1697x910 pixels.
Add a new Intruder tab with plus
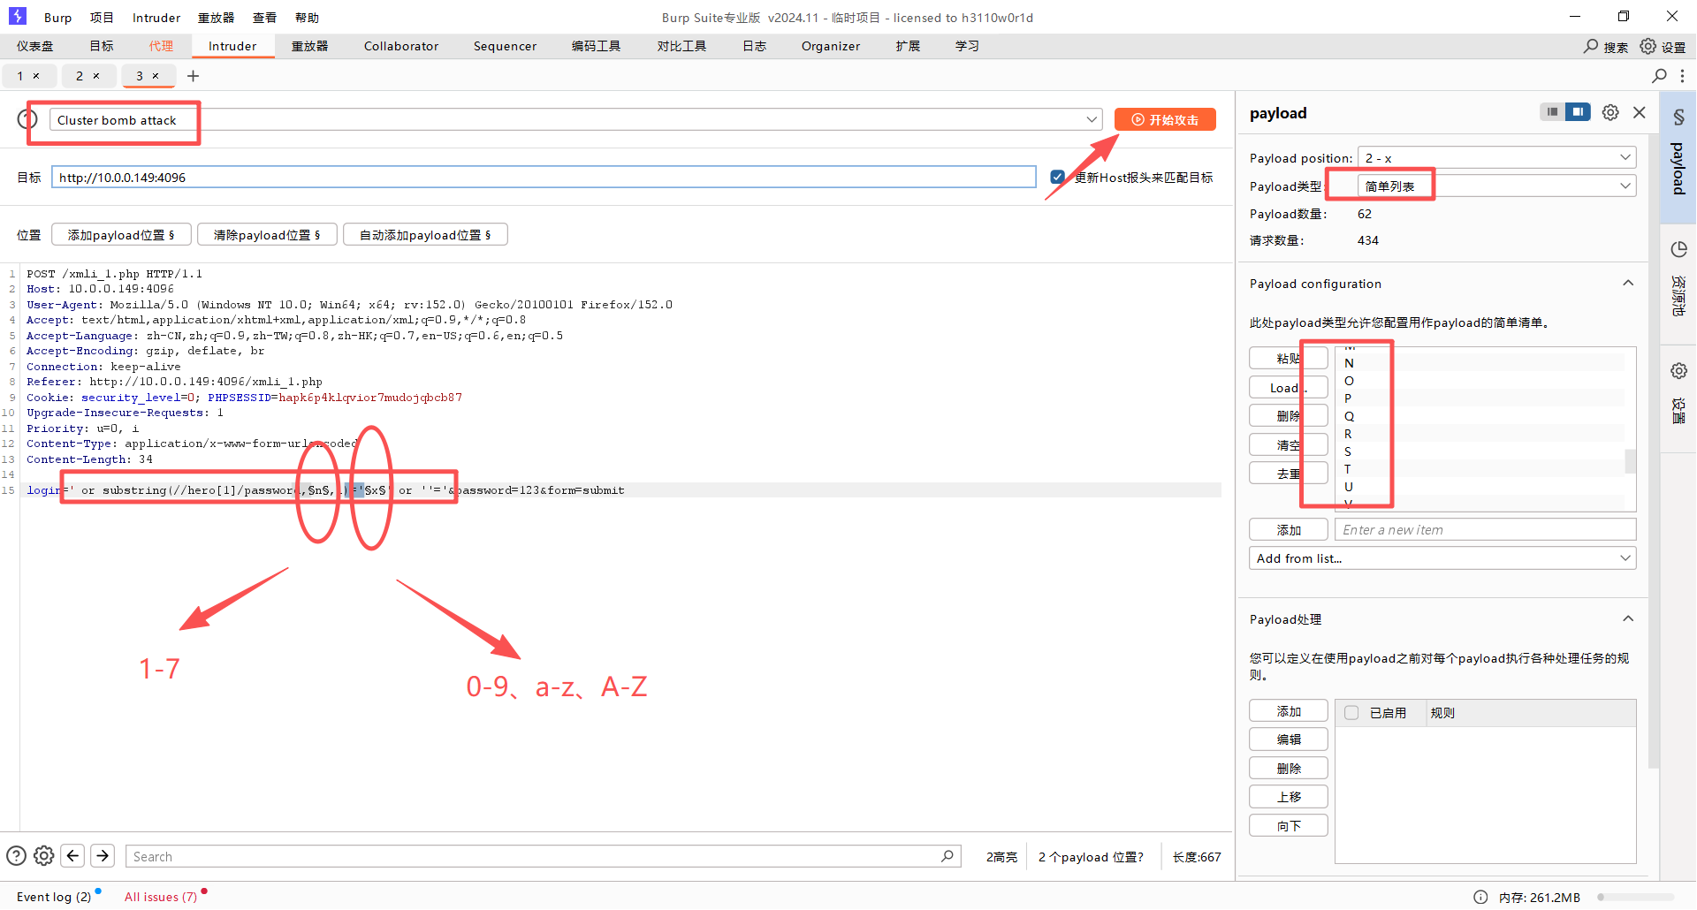pyautogui.click(x=193, y=76)
